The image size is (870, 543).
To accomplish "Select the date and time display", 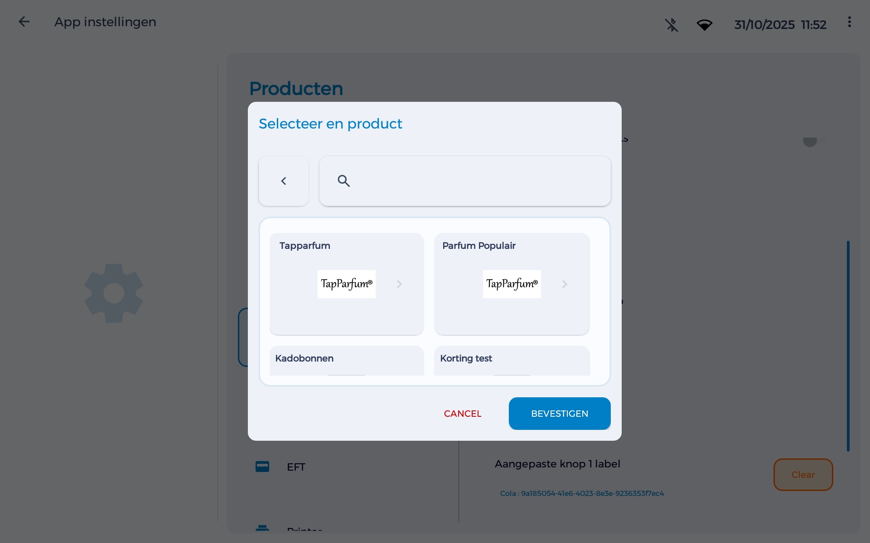I will pyautogui.click(x=779, y=25).
